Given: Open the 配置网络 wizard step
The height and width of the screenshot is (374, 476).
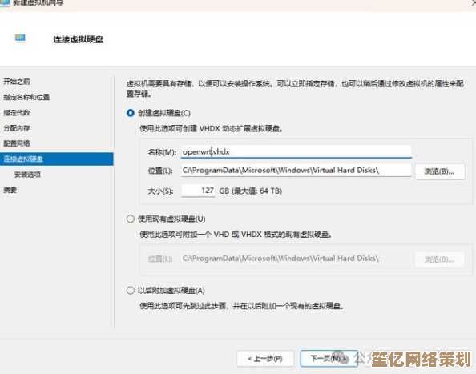Looking at the screenshot, I should coord(16,143).
